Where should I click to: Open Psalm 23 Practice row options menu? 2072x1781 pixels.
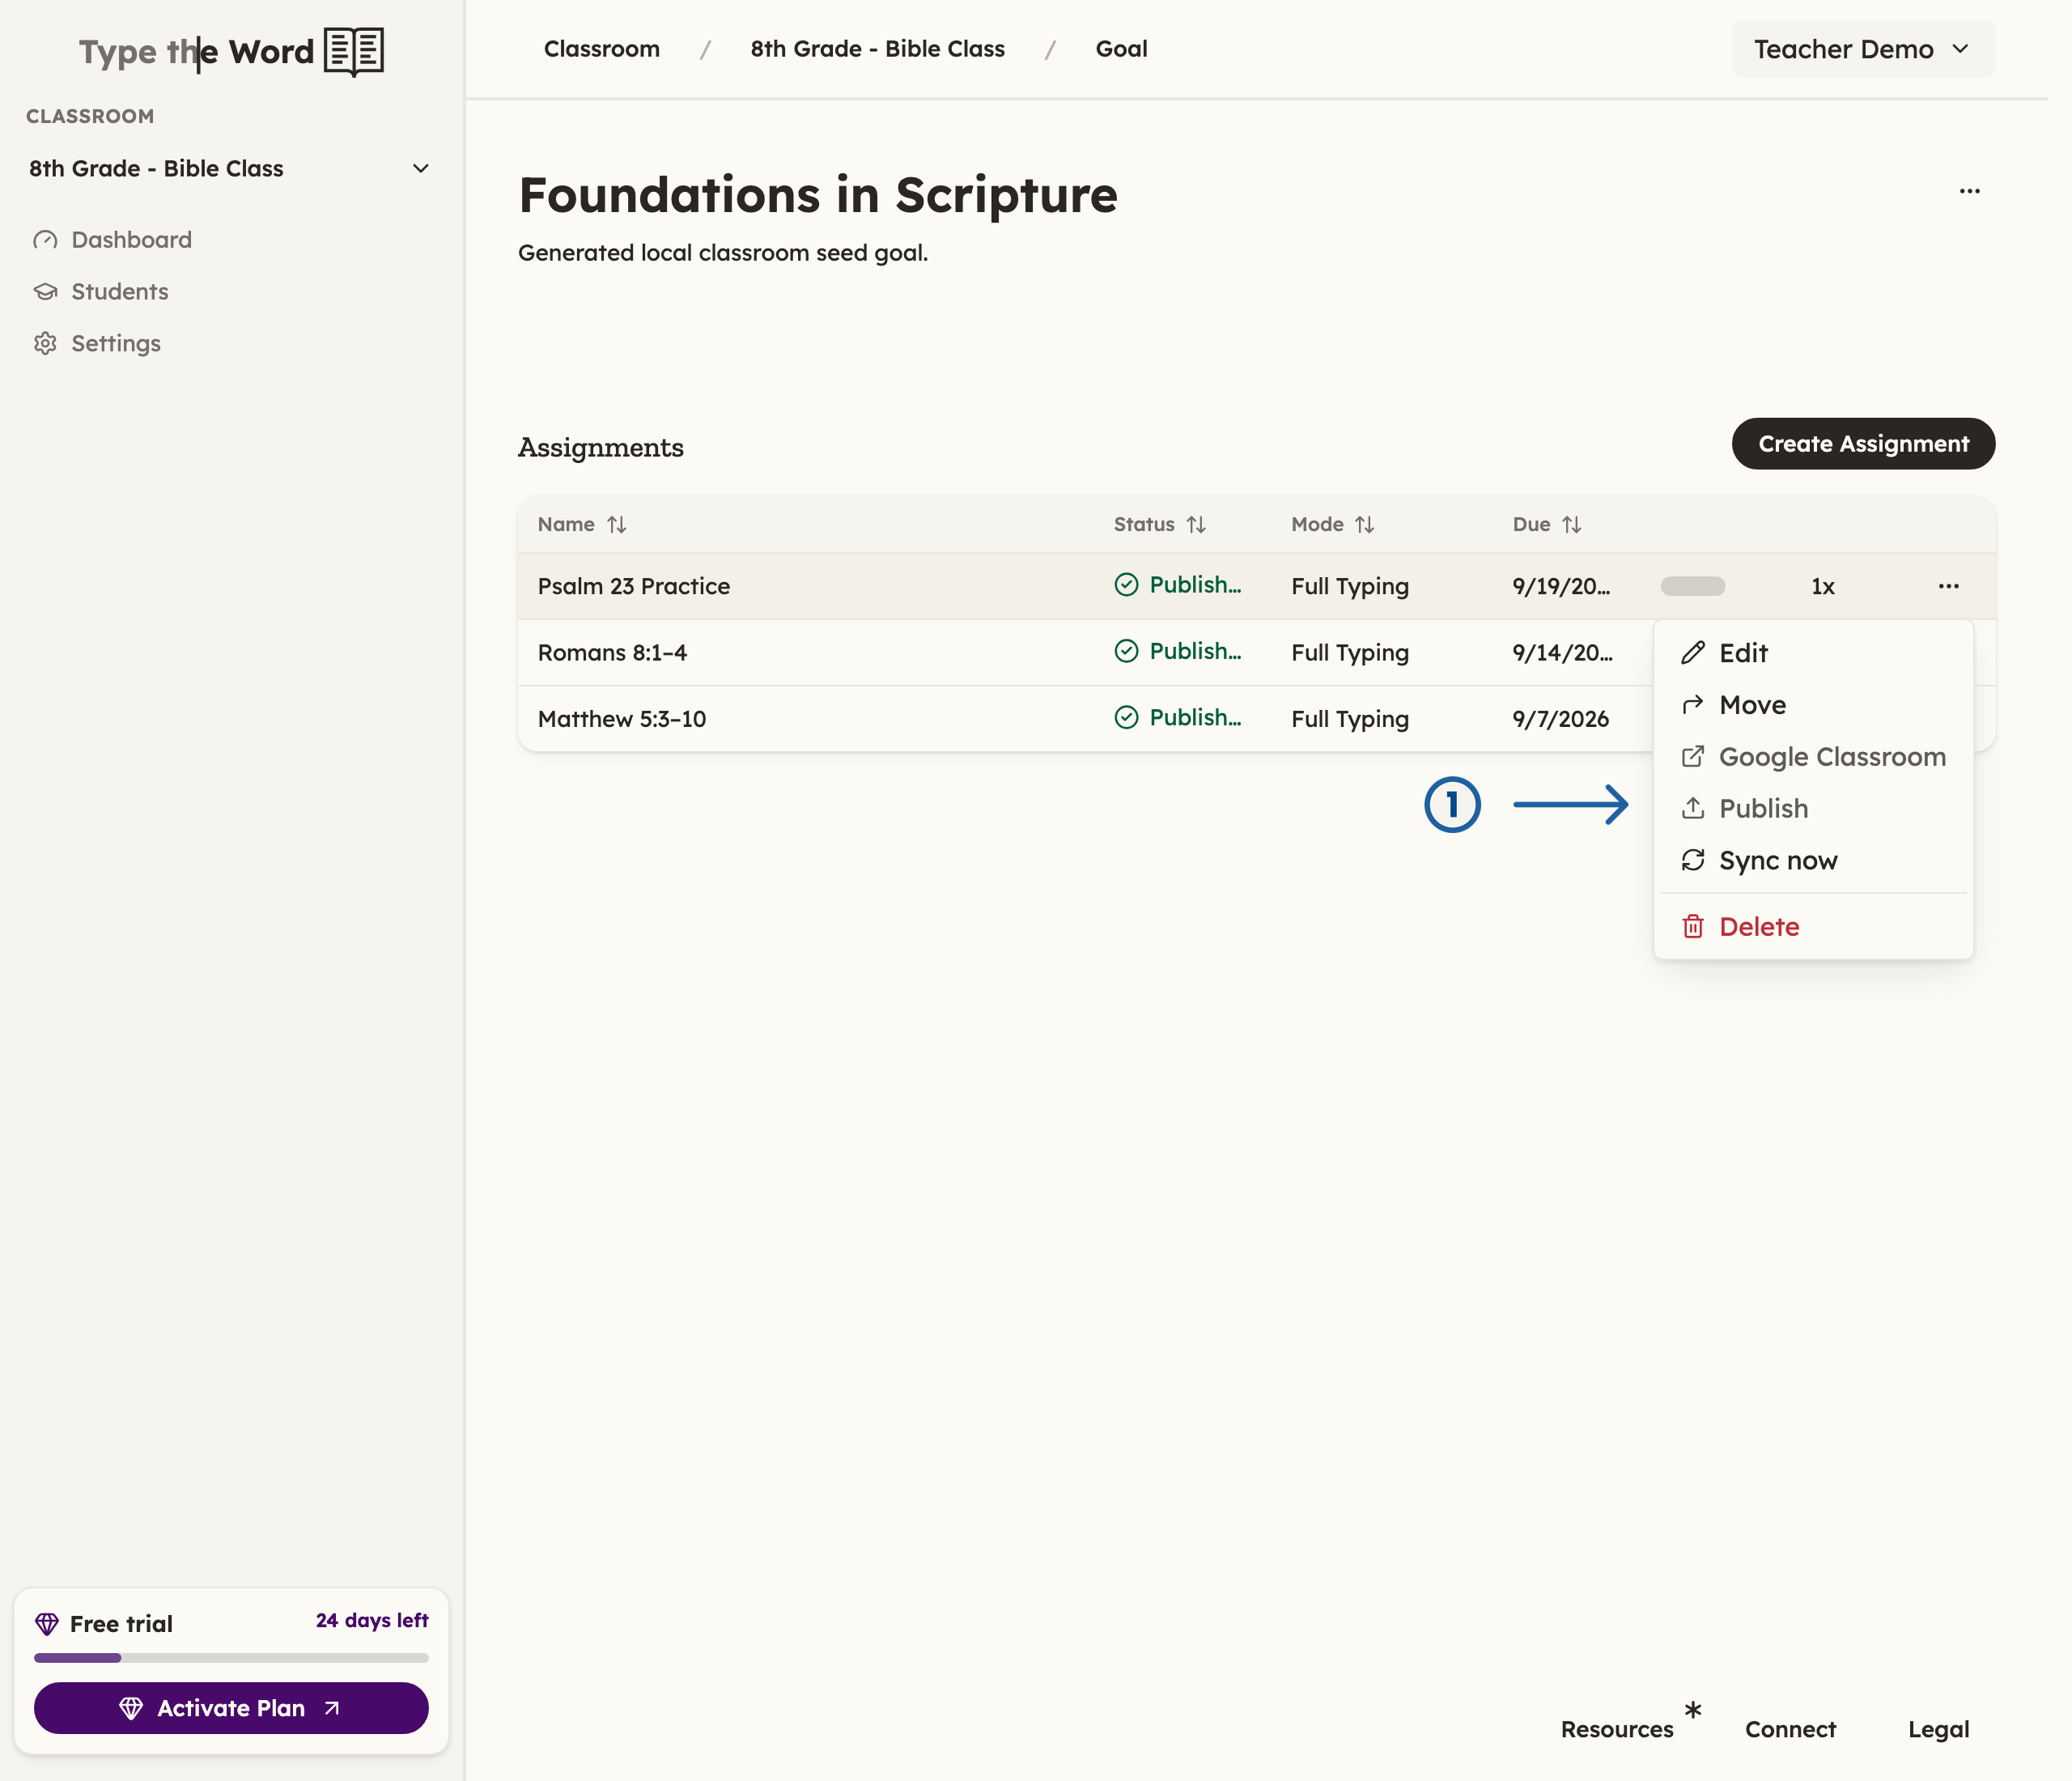click(x=1948, y=586)
